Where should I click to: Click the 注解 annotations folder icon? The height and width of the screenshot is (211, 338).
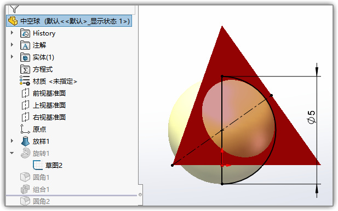tap(25, 45)
